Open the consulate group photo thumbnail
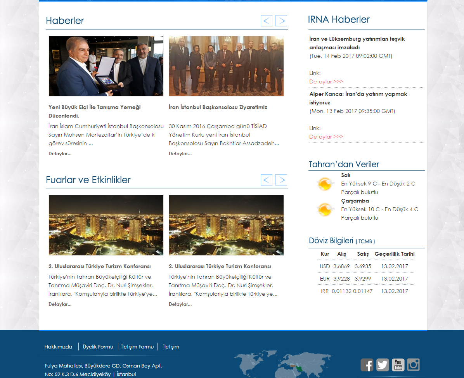Image resolution: width=464 pixels, height=378 pixels. 226,66
